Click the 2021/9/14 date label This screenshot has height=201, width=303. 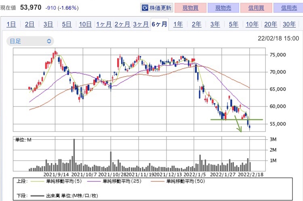pyautogui.click(x=56, y=175)
